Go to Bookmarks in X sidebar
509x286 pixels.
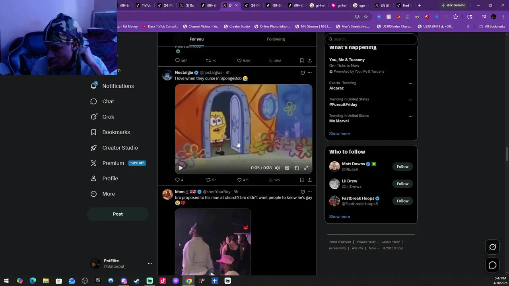pos(110,132)
